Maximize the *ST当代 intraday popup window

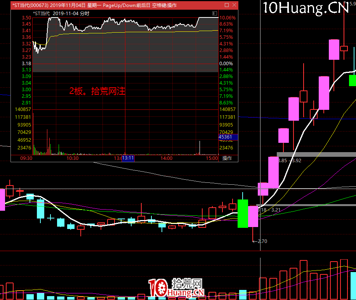point(227,5)
